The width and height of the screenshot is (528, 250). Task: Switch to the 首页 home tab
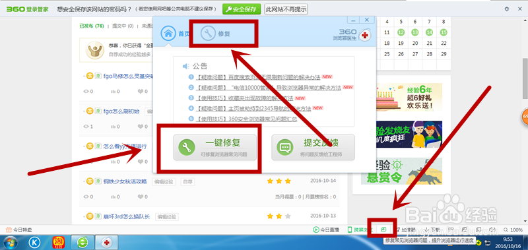pyautogui.click(x=174, y=33)
